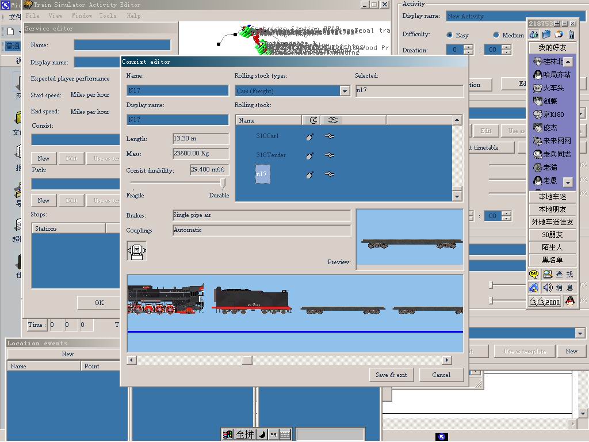Screen dimensions: 589x442
Task: Select Easy difficulty radio button
Action: click(450, 35)
